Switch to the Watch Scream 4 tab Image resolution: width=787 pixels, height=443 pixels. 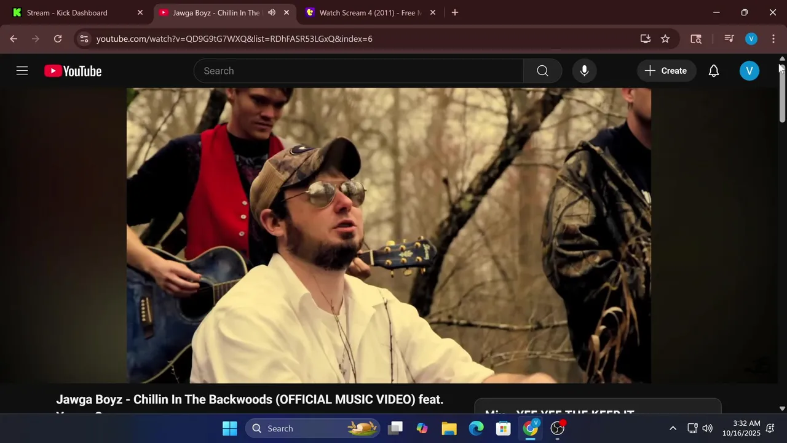369,12
